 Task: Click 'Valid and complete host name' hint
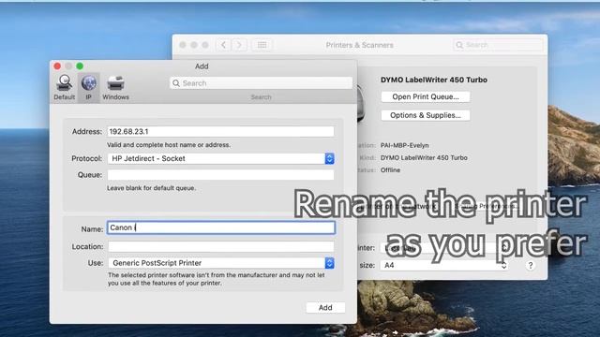click(169, 145)
